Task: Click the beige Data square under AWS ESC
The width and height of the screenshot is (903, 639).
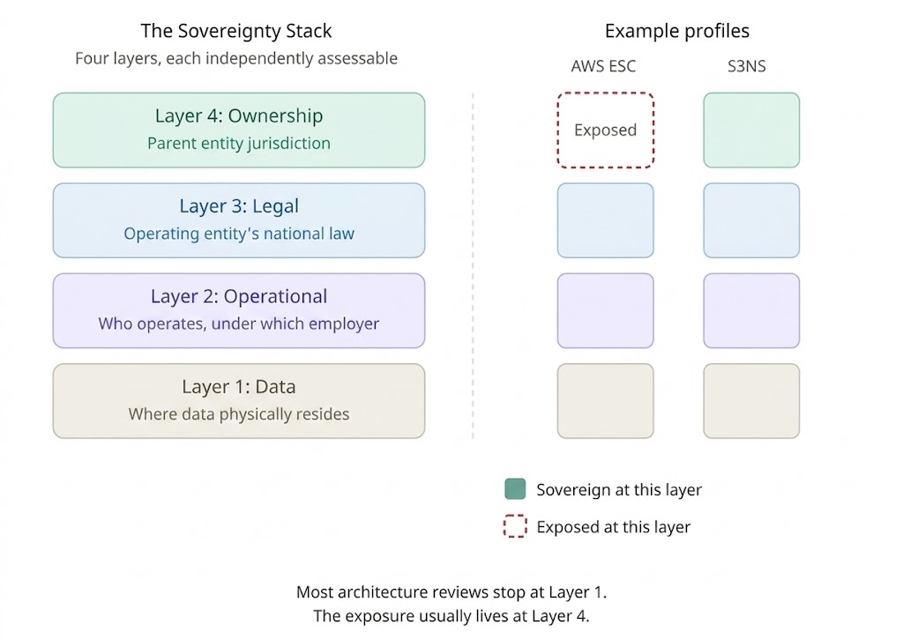Action: pyautogui.click(x=605, y=401)
